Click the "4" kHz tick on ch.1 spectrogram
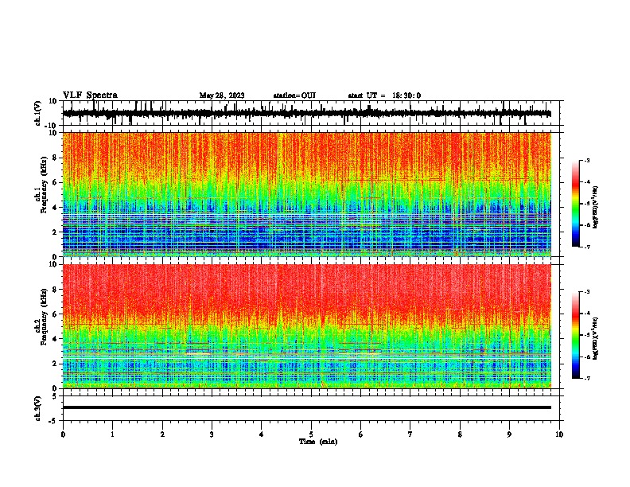 tap(56, 208)
